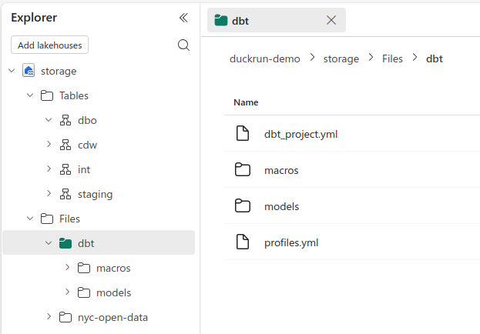Click the cdw schema icon
The width and height of the screenshot is (480, 334).
coord(65,145)
